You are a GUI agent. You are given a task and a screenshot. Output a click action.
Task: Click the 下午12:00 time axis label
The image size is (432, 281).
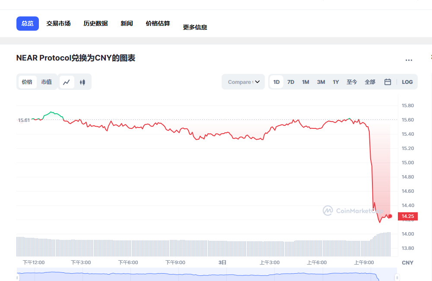pos(34,262)
